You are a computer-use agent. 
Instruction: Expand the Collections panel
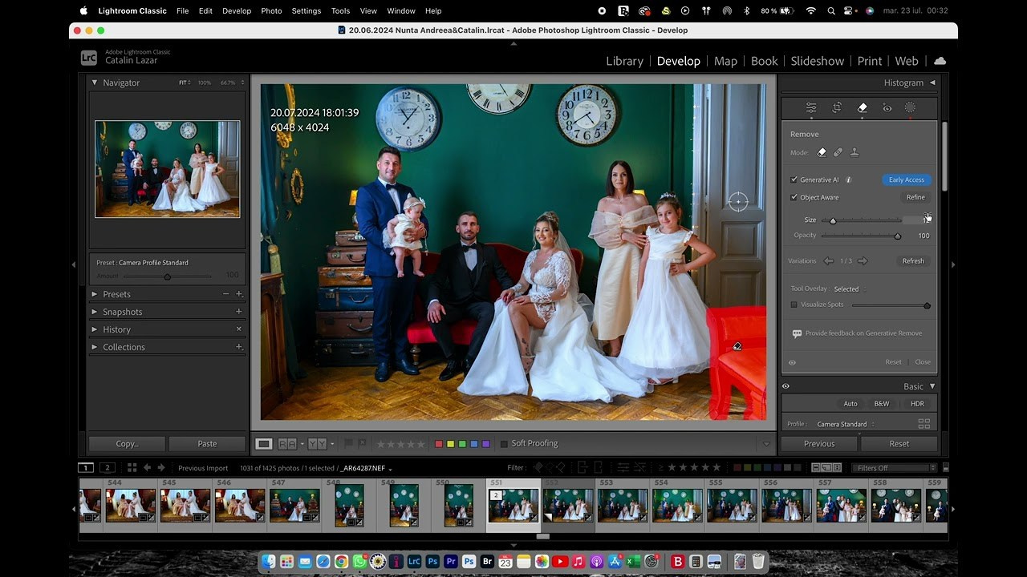click(124, 347)
